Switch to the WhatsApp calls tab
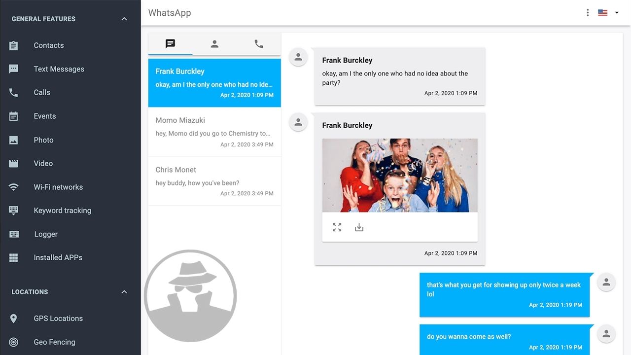This screenshot has height=355, width=631. click(x=259, y=44)
